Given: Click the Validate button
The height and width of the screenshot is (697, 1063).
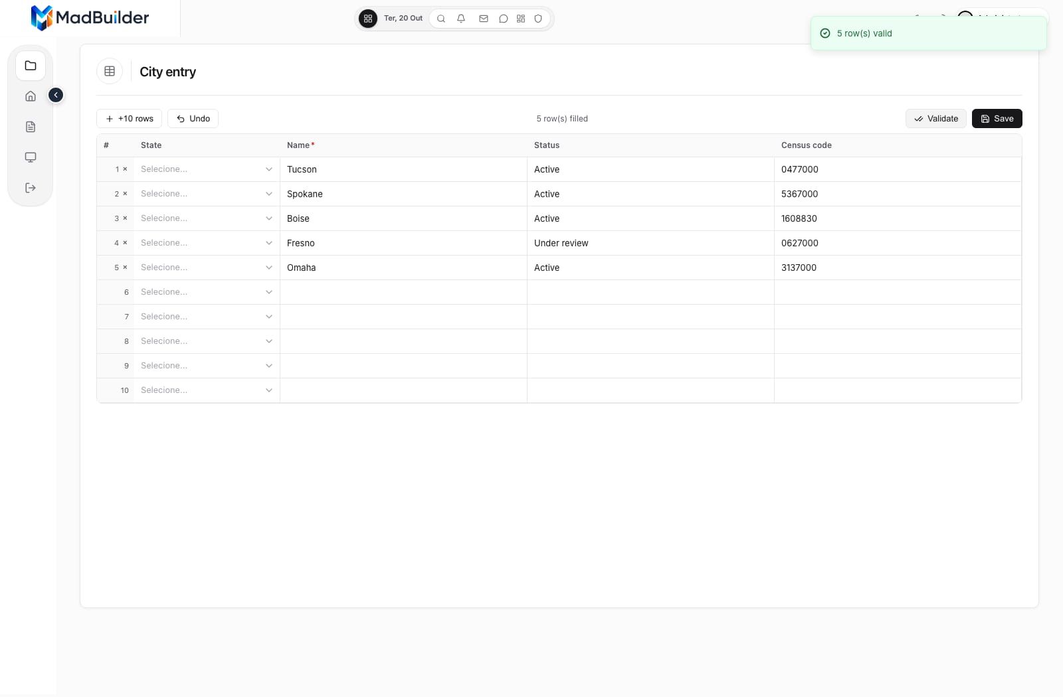Looking at the screenshot, I should tap(936, 119).
